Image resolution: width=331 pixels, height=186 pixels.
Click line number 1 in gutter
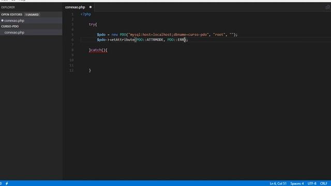72,14
